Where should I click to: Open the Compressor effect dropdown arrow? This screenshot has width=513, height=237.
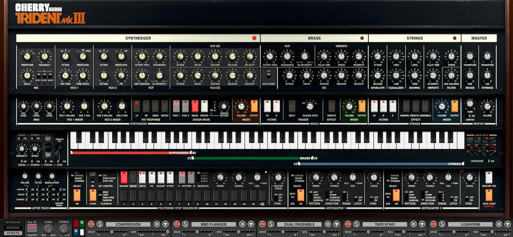(166, 224)
